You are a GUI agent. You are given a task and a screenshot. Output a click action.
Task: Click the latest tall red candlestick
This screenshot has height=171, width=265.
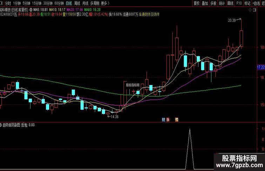241,38
